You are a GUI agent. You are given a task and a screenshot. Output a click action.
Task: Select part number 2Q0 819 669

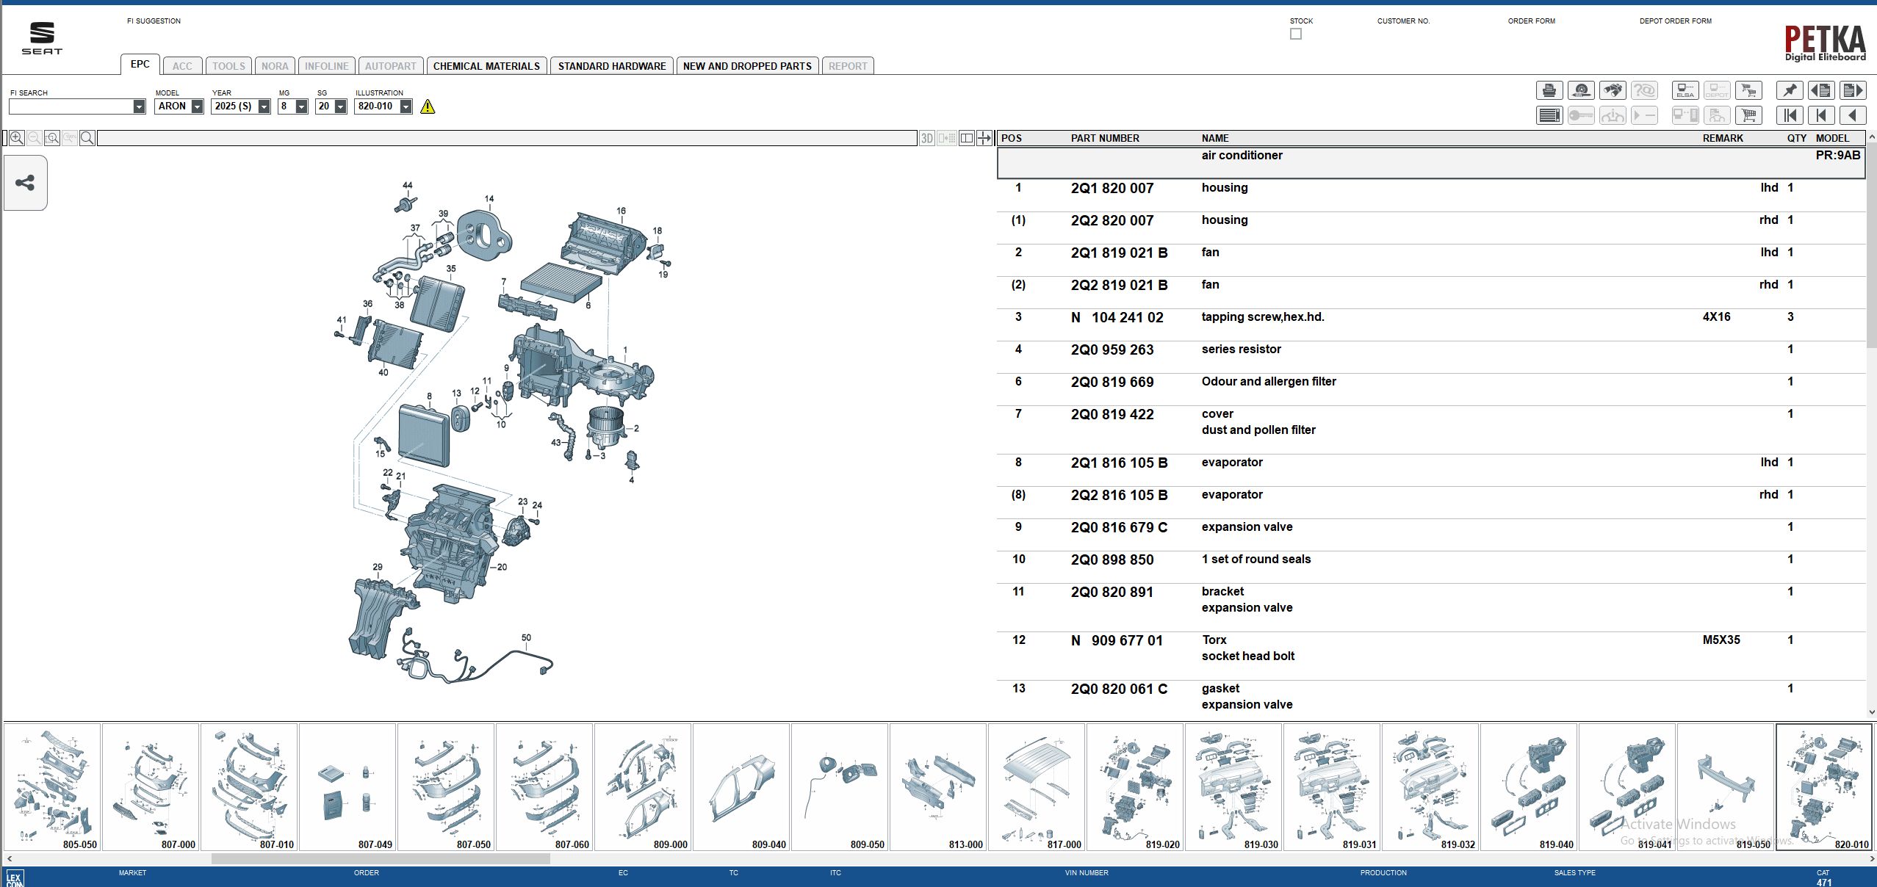tap(1112, 382)
